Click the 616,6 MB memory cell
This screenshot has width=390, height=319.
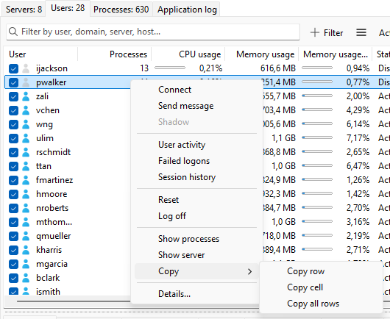coord(278,68)
